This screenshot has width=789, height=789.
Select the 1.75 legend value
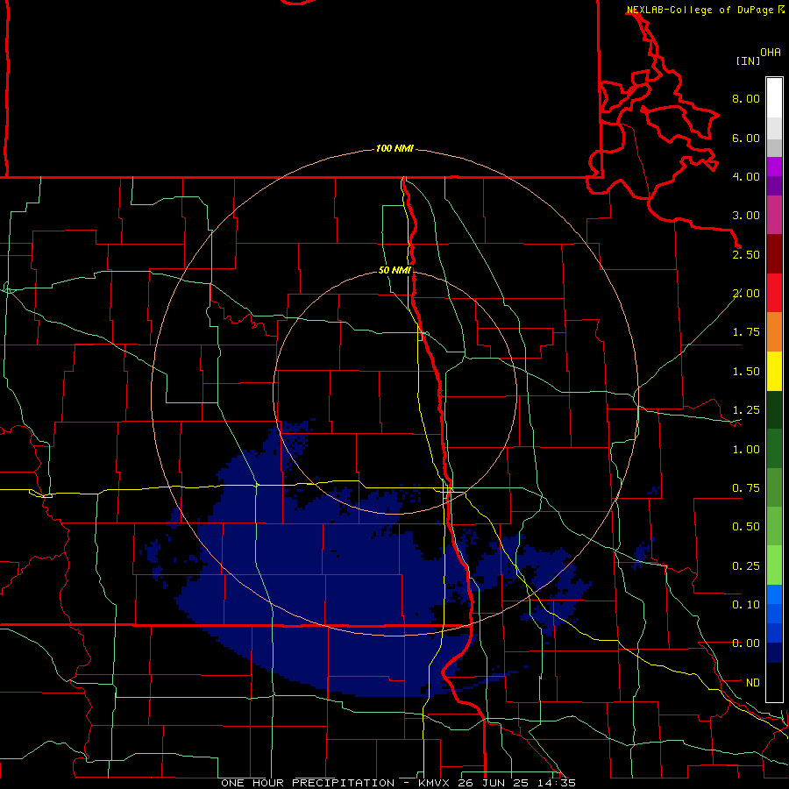click(746, 332)
